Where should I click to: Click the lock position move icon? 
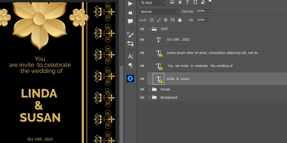coord(166,20)
